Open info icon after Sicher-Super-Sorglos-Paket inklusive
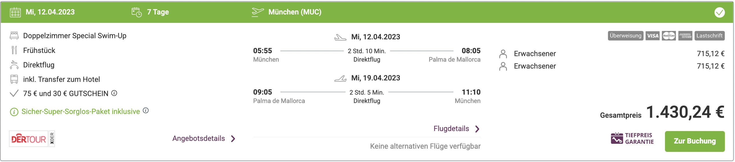Image resolution: width=735 pixels, height=162 pixels. pos(146,110)
